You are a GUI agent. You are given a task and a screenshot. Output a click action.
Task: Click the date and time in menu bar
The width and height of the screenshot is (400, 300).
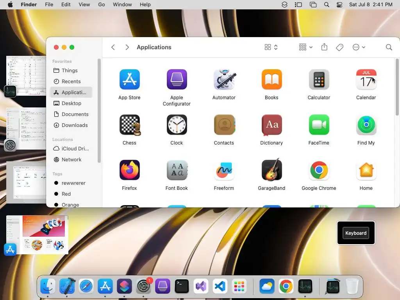pos(371,5)
